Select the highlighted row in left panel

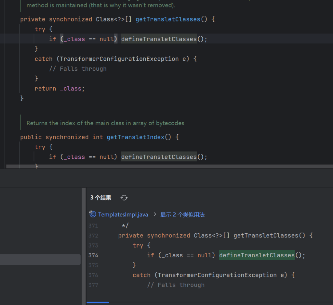(40, 260)
